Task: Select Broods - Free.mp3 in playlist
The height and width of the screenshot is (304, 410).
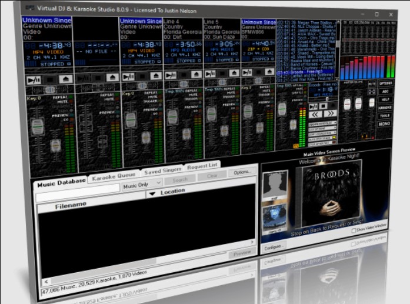Action: click(x=306, y=72)
